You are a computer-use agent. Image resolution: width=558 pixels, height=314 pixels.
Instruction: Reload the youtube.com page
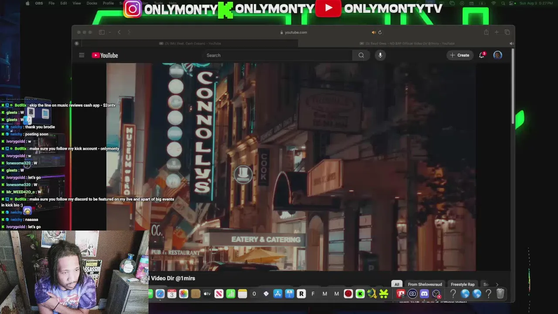380,32
